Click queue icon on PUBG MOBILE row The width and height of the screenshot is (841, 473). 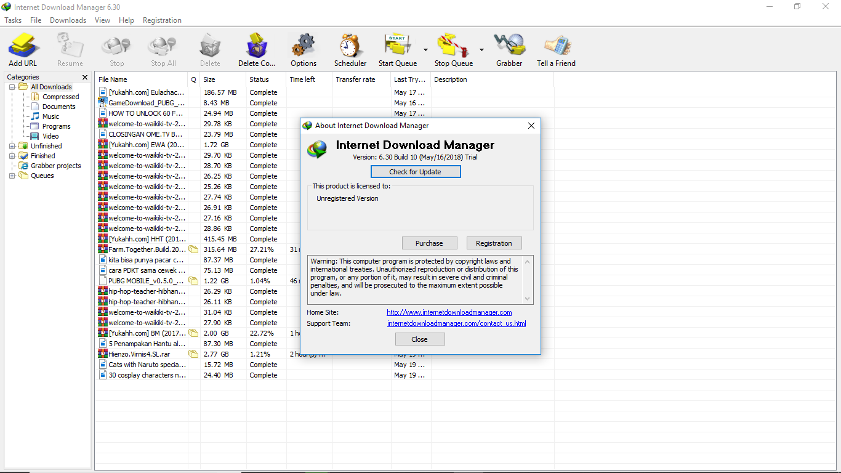click(x=193, y=281)
